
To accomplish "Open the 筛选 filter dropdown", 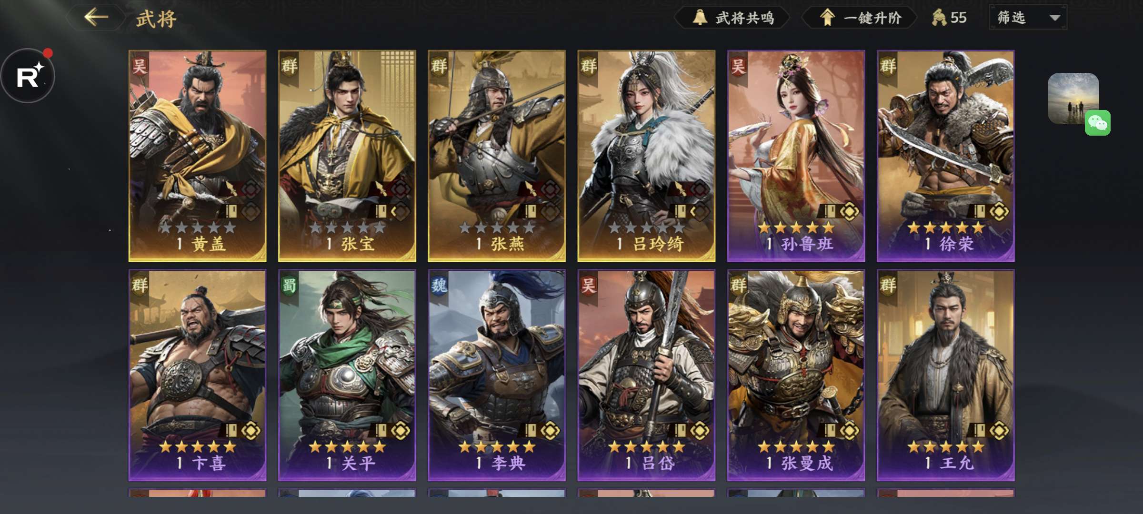I will pos(1028,18).
